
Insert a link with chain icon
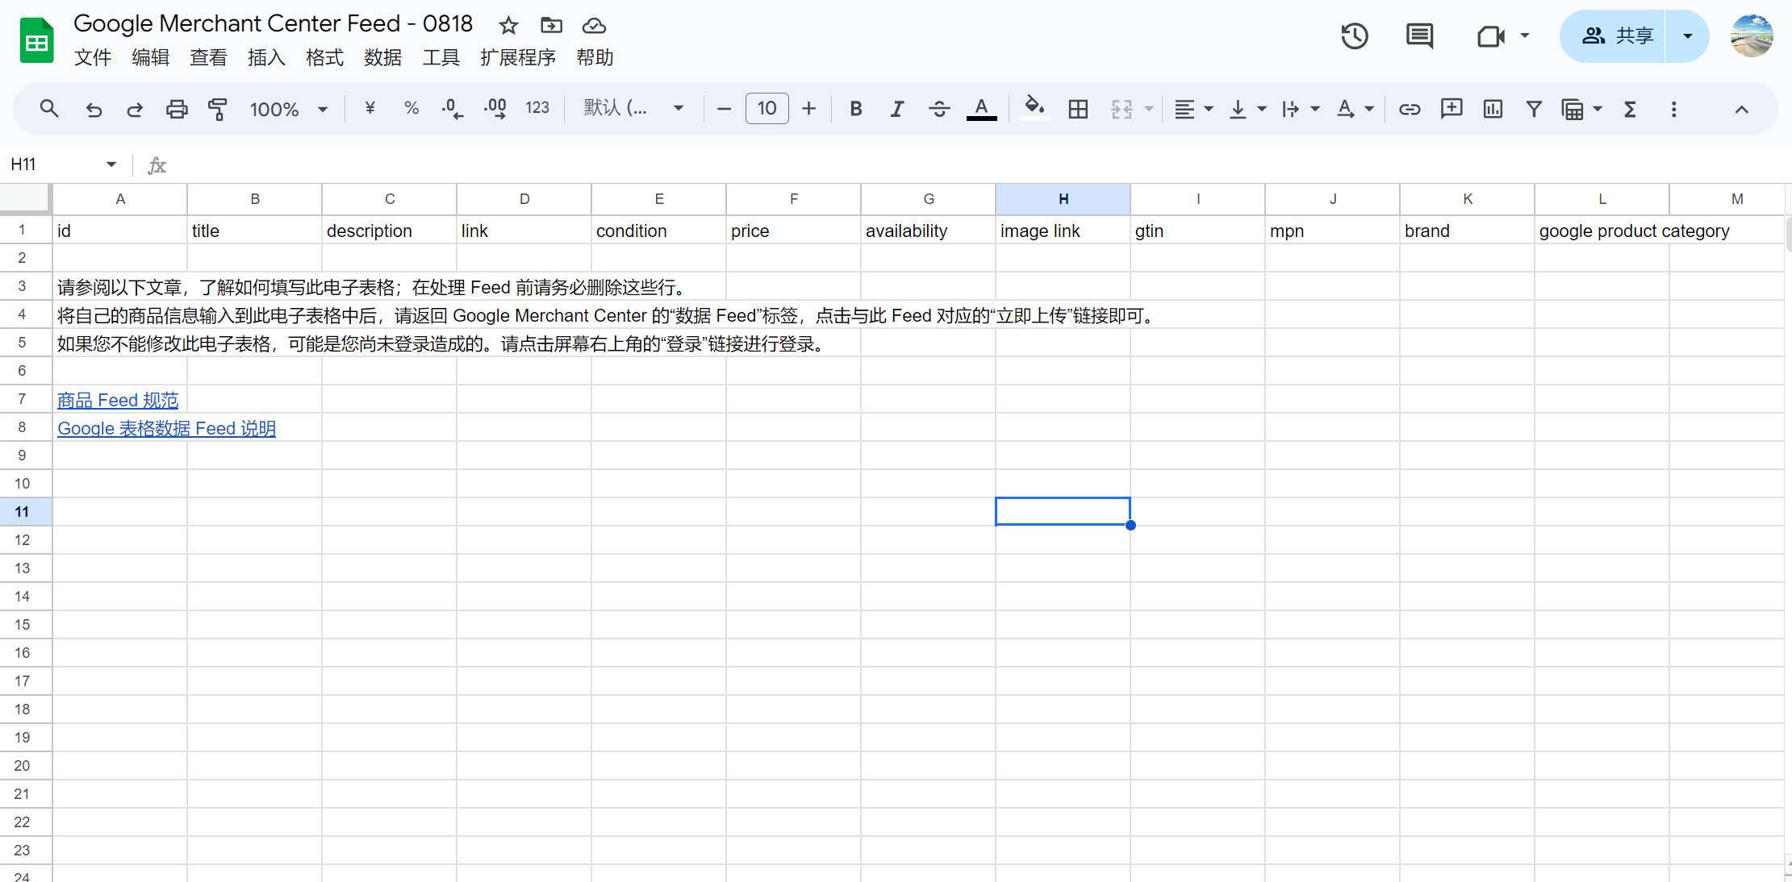(x=1410, y=109)
